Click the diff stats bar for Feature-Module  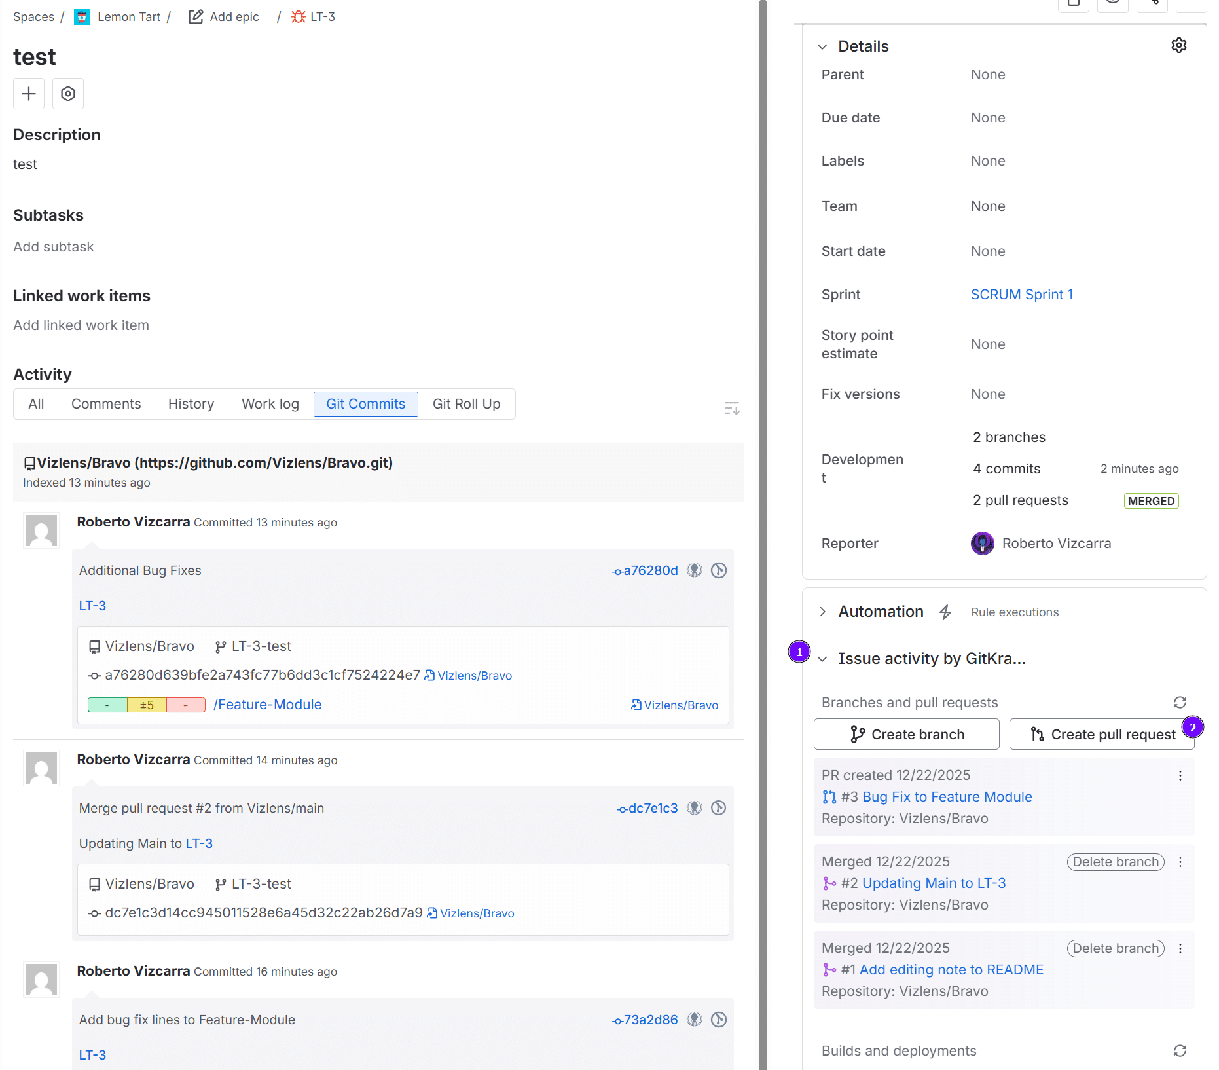pos(147,705)
